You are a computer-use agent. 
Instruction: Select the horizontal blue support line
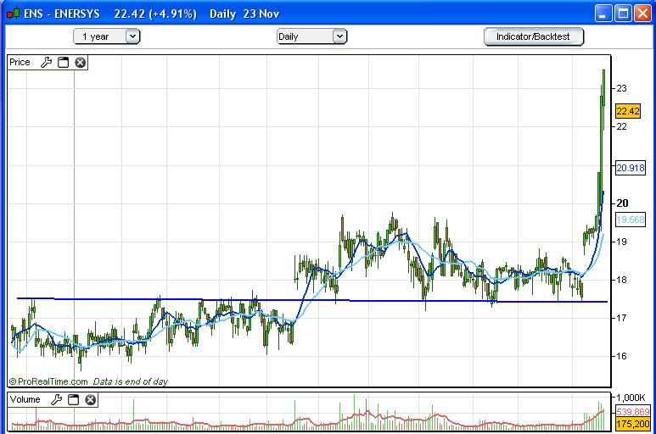tap(311, 300)
